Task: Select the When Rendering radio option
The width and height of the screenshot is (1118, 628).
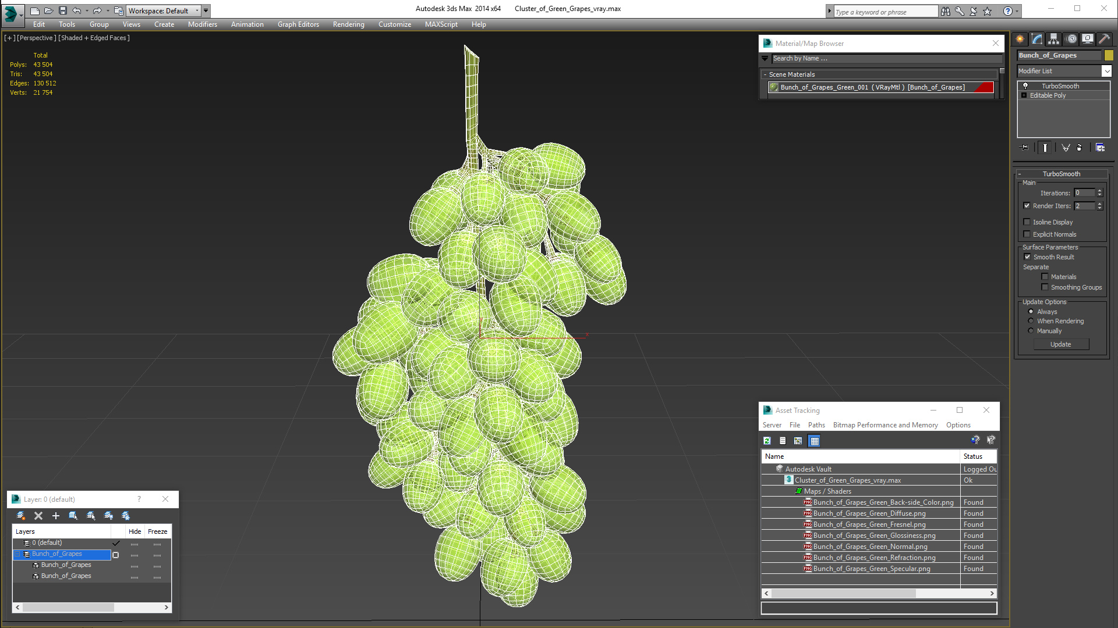Action: (1031, 321)
